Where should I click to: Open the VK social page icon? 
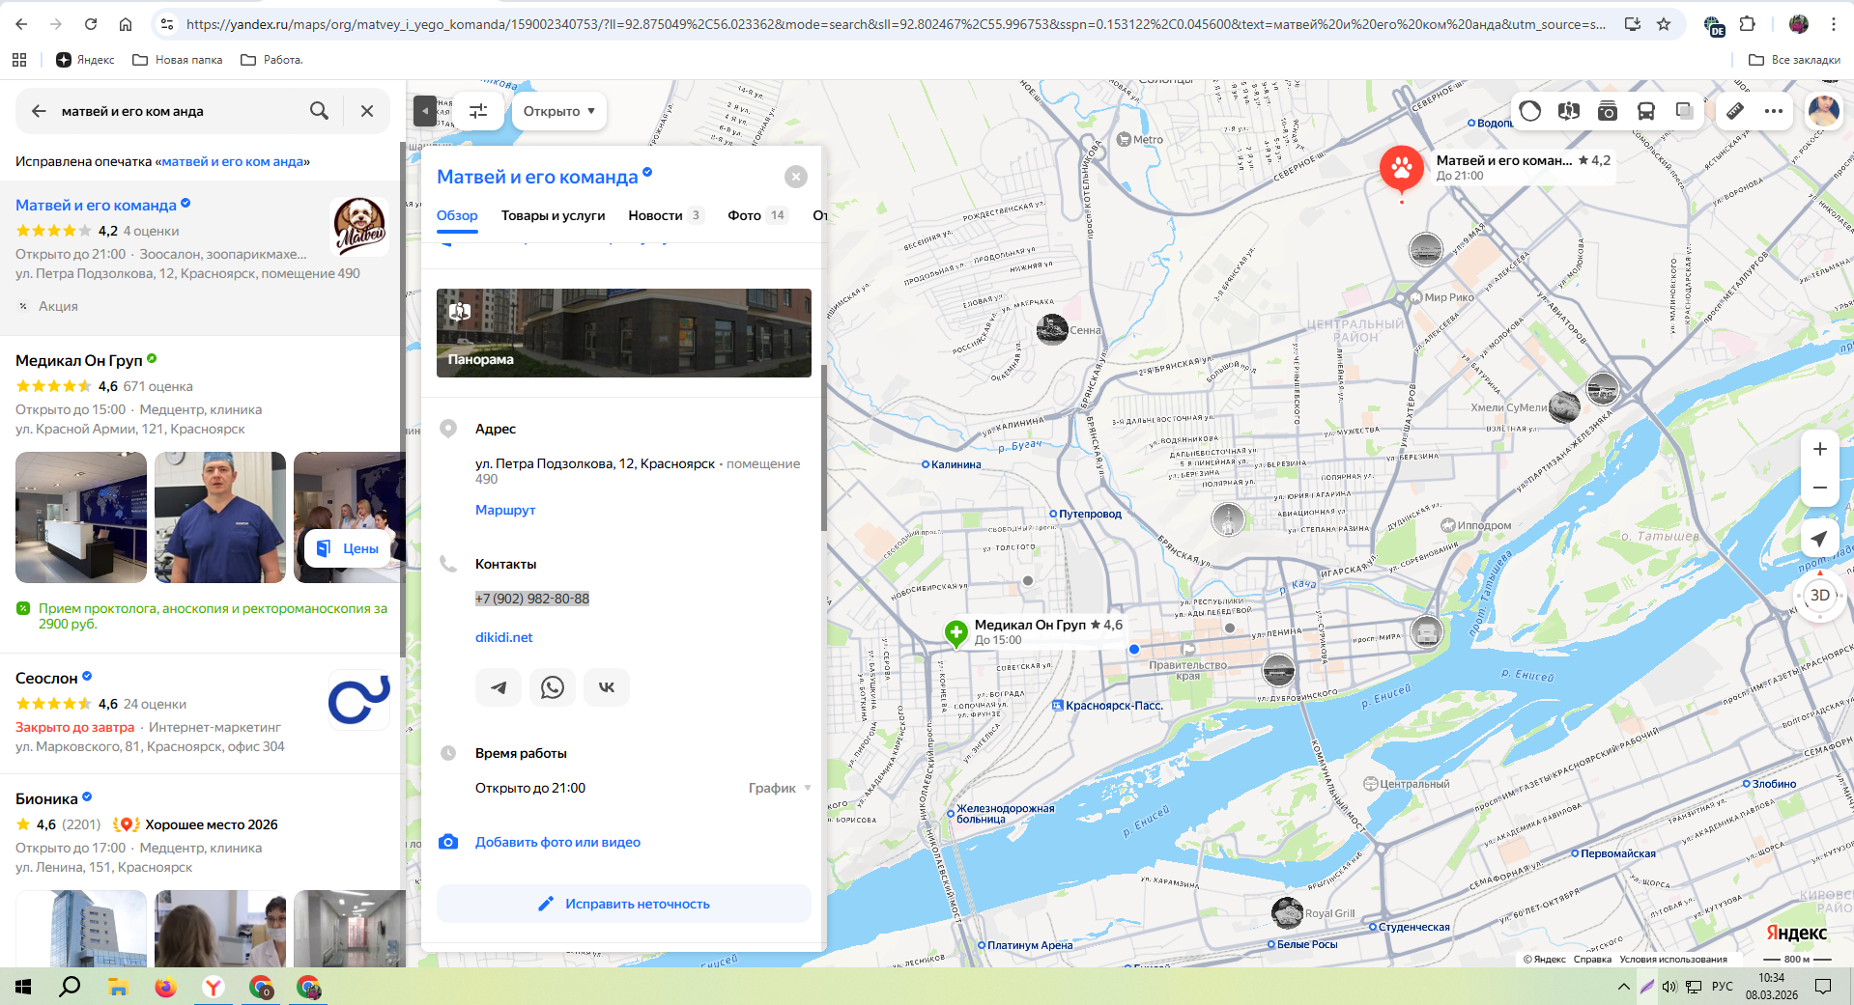tap(607, 687)
